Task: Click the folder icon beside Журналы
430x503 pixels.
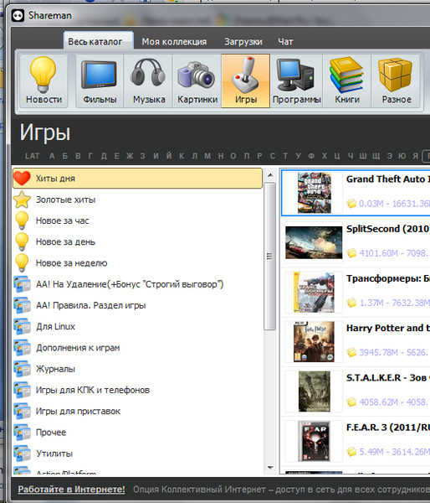Action: pos(22,369)
